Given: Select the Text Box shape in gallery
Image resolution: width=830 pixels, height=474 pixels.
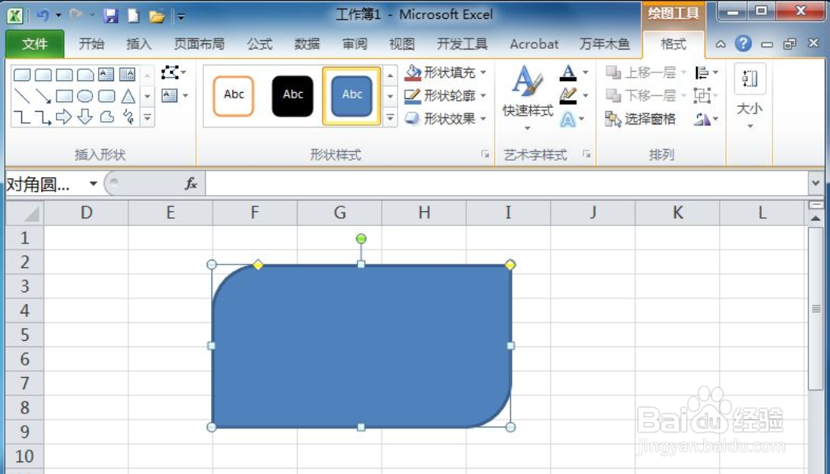Looking at the screenshot, I should pos(106,74).
